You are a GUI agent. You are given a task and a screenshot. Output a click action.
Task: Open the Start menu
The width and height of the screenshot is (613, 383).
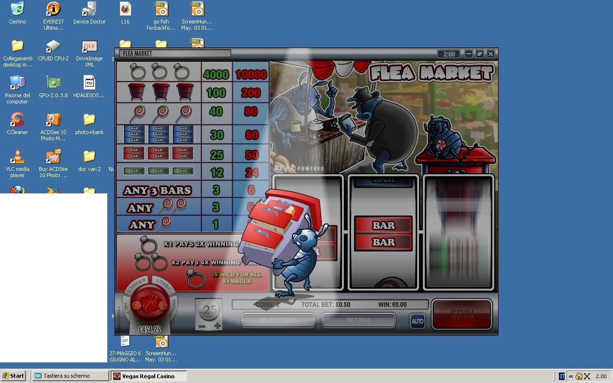[13, 376]
